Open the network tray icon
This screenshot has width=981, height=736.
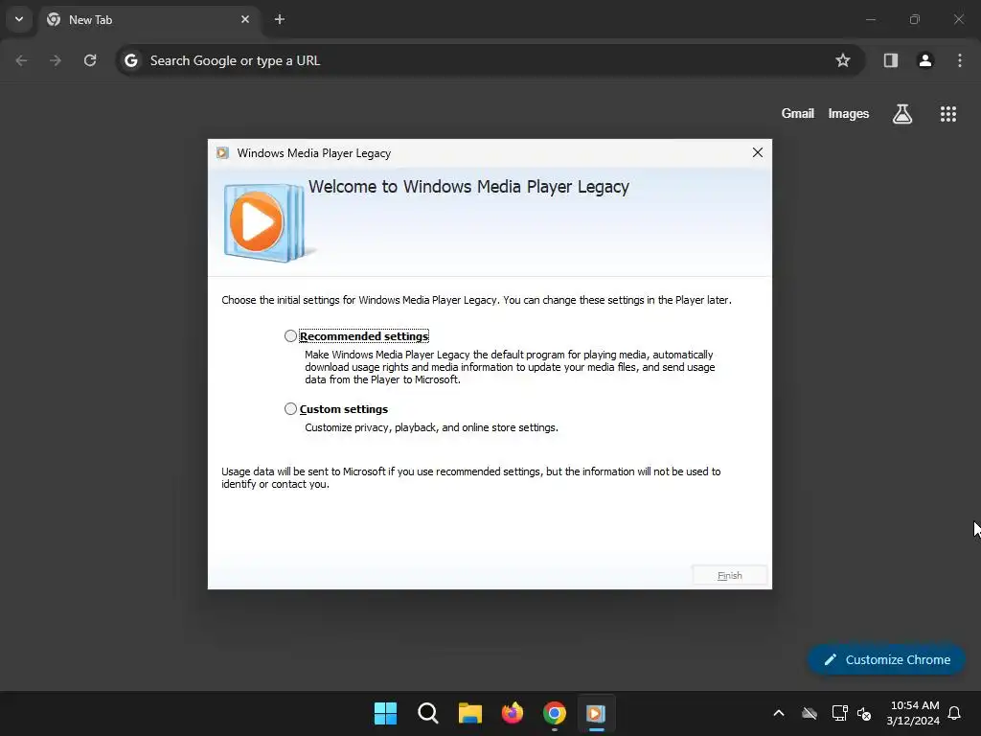[x=839, y=713]
